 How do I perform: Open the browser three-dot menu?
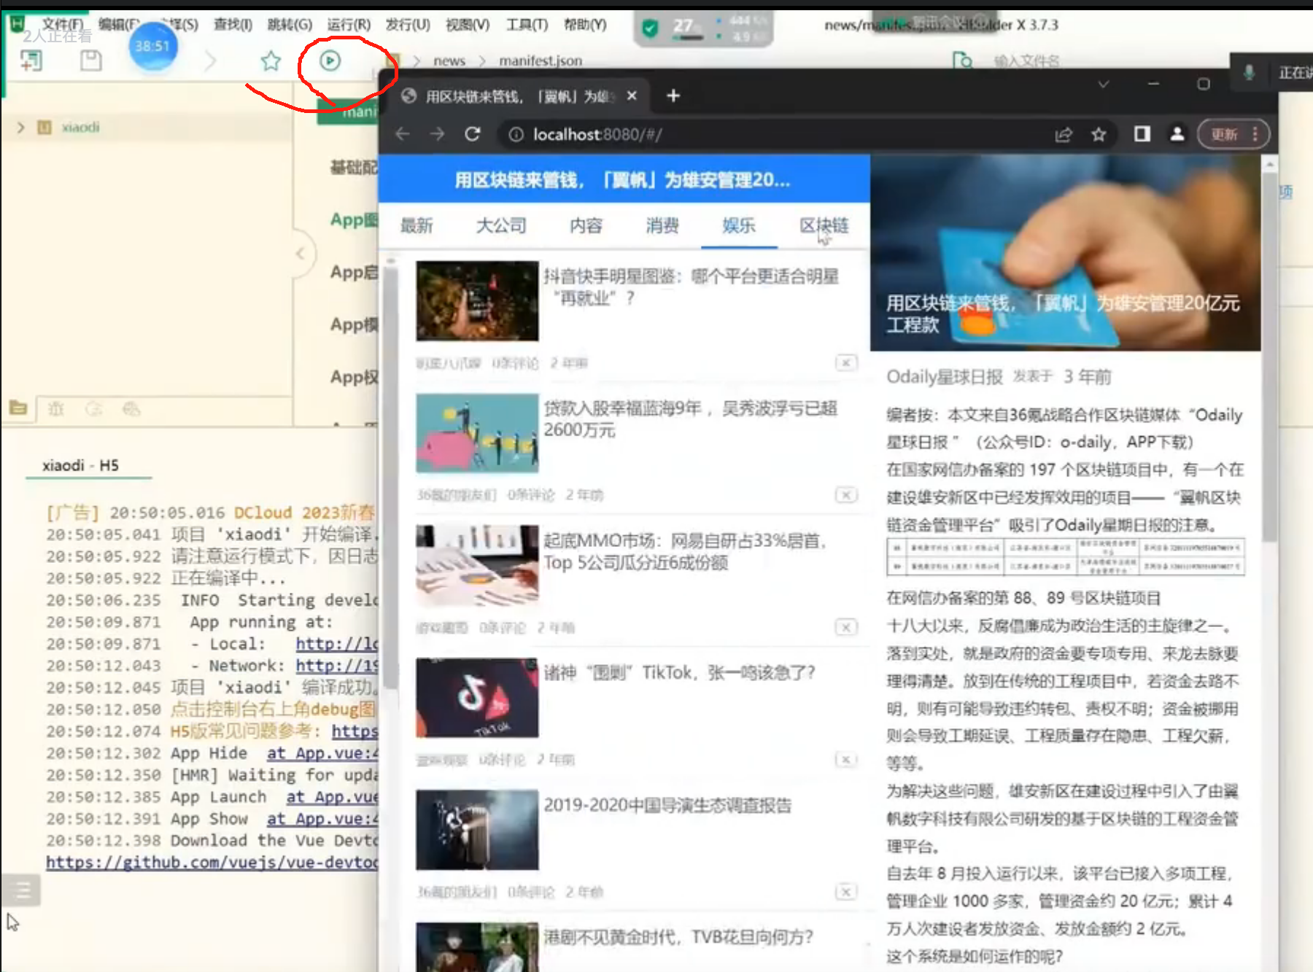pyautogui.click(x=1255, y=134)
